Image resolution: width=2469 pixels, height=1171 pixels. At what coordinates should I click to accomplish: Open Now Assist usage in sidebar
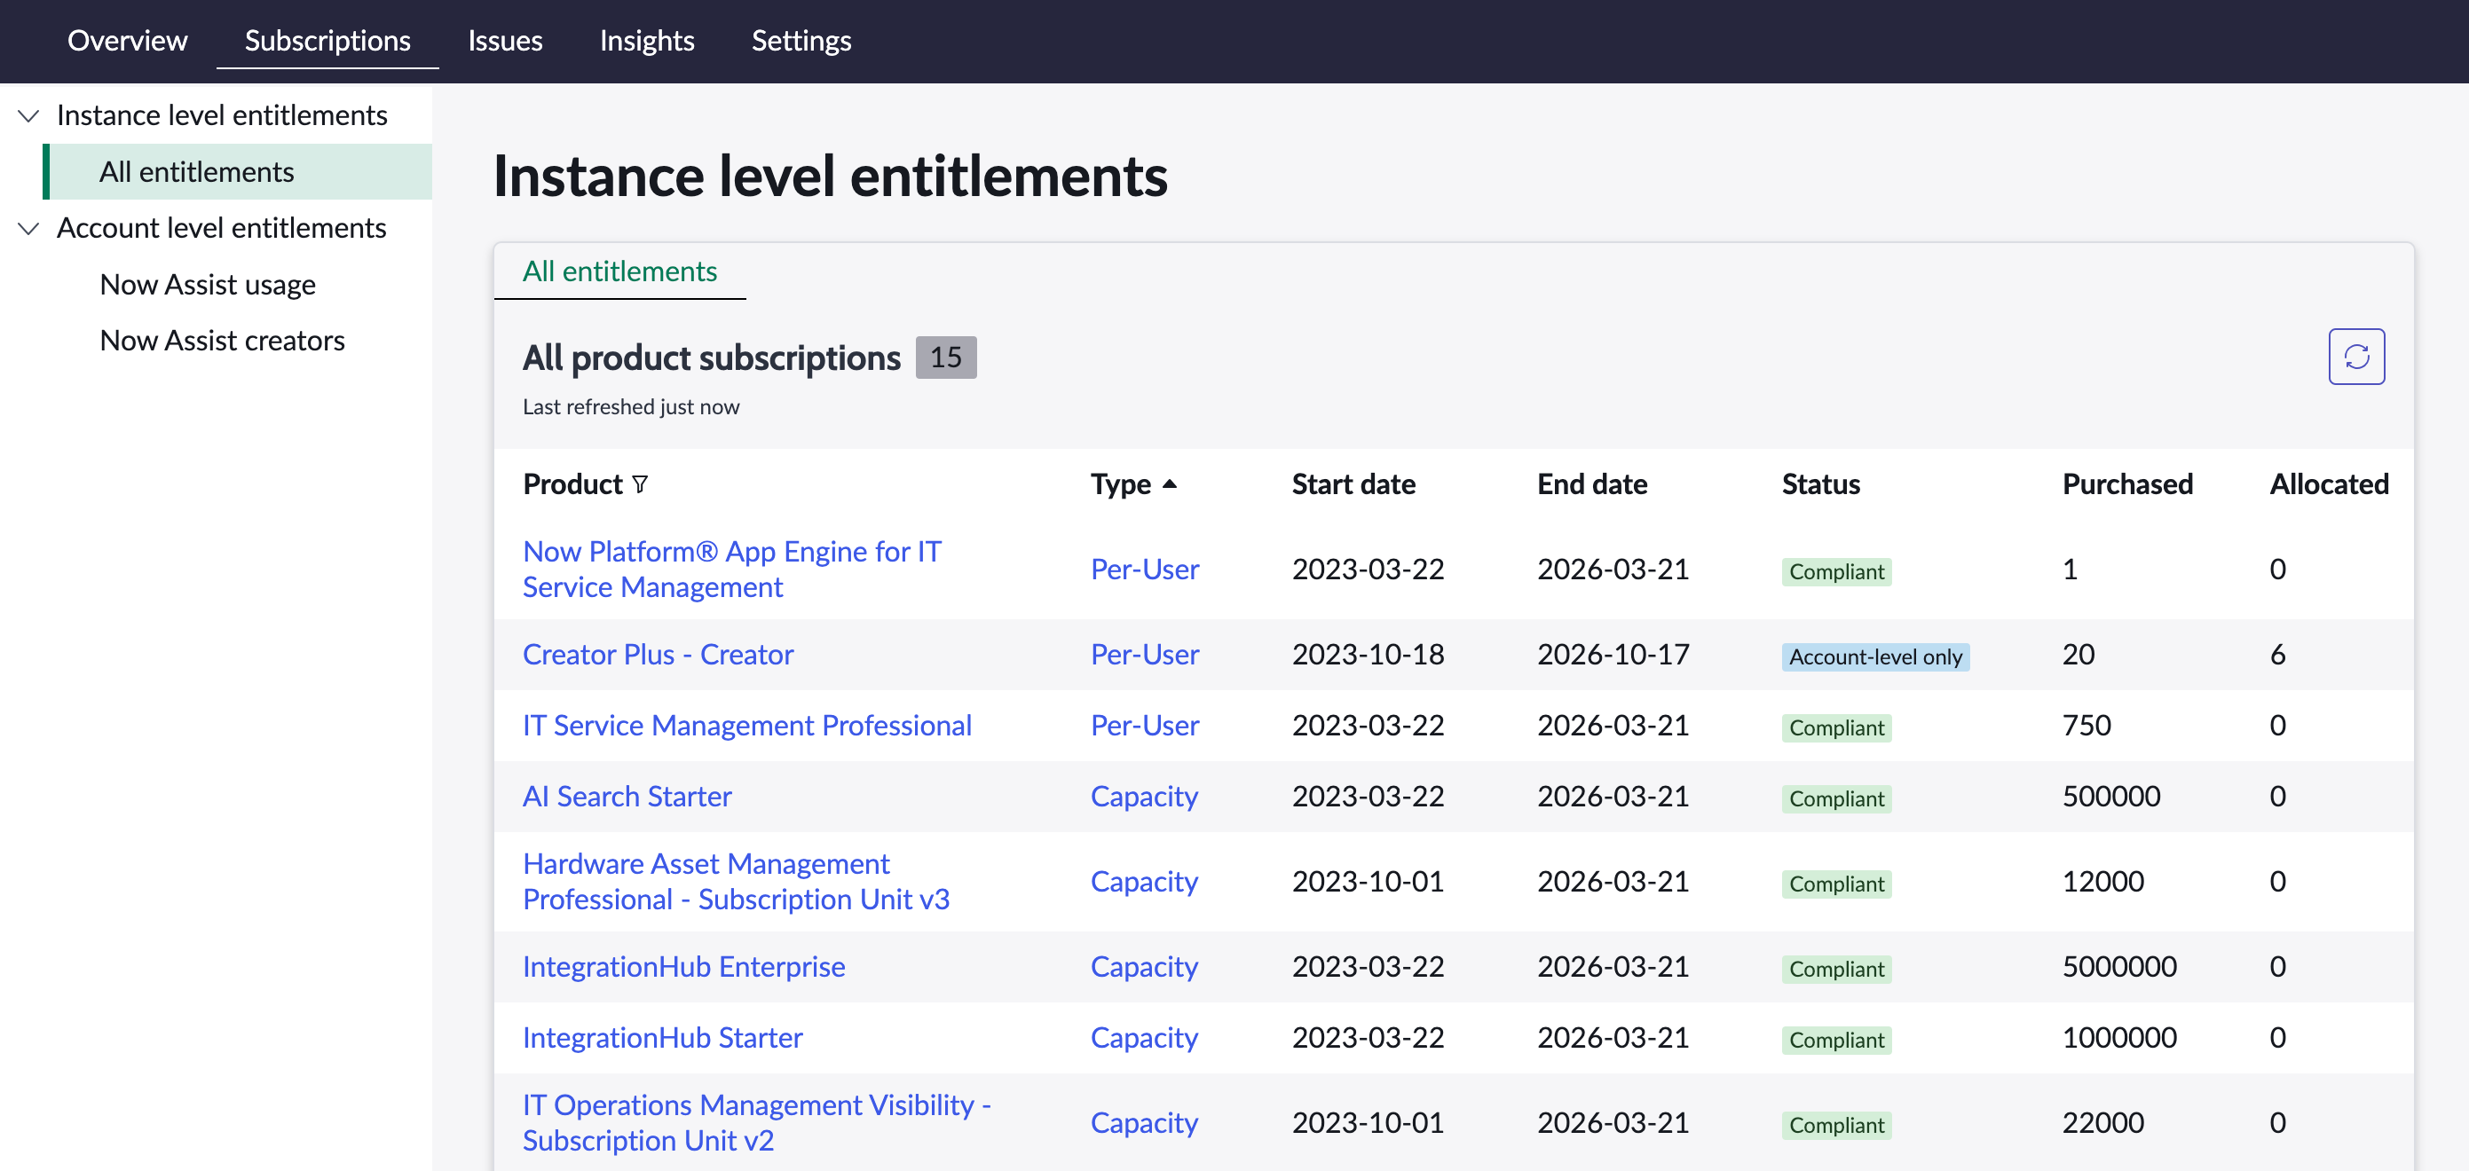pos(208,285)
